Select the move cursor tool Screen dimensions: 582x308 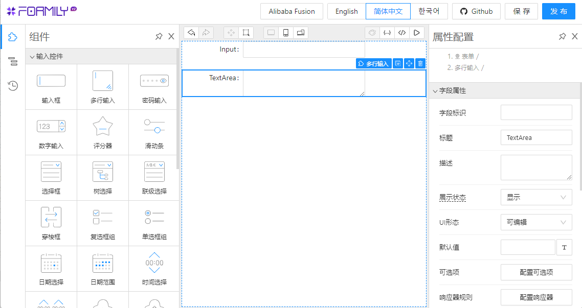(231, 33)
